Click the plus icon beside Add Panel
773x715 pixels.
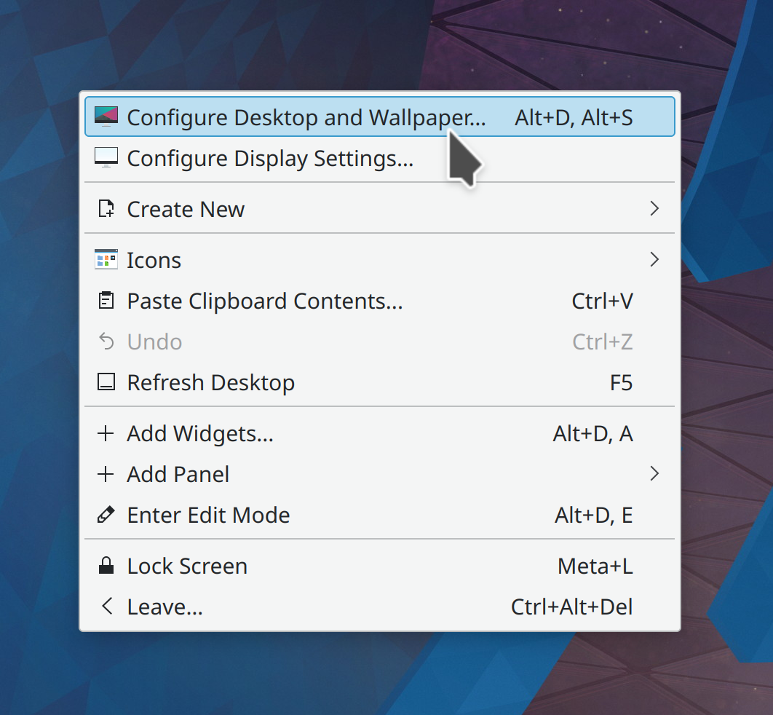tap(106, 475)
